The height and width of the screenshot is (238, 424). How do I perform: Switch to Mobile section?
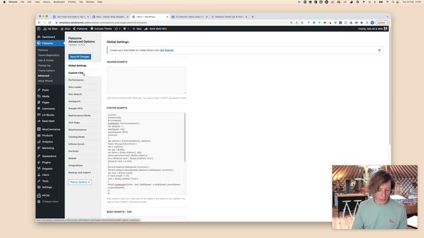[x=83, y=158]
